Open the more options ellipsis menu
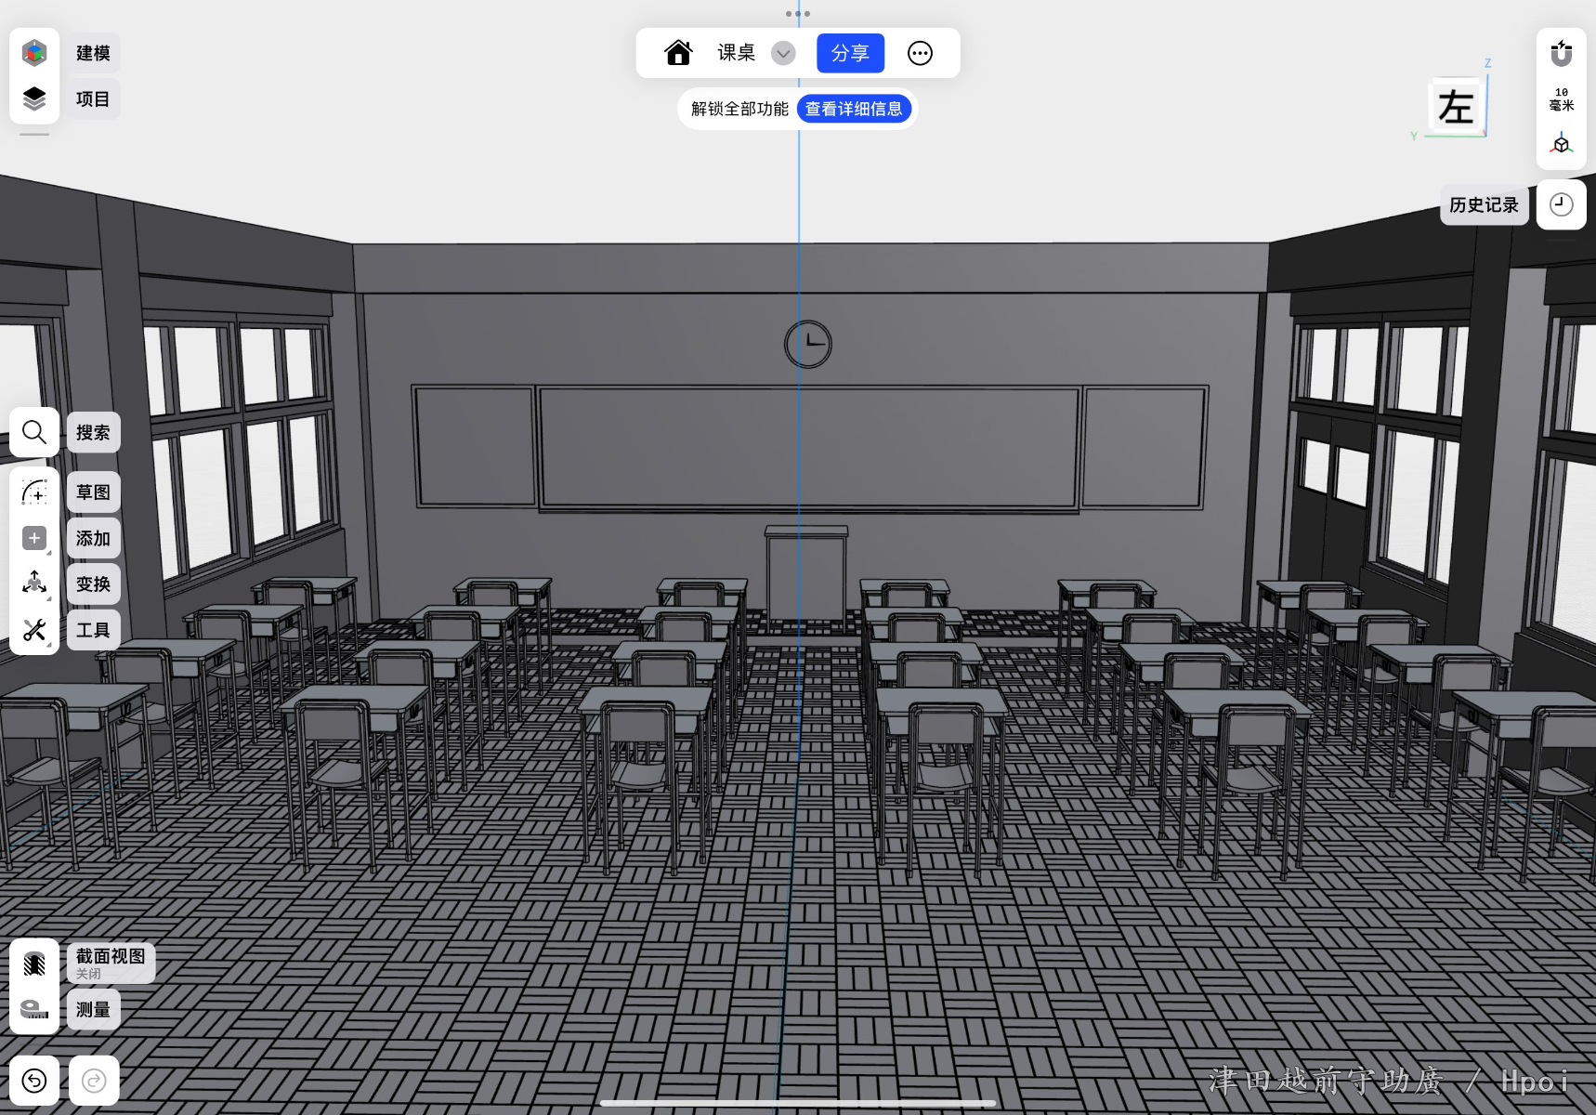The height and width of the screenshot is (1115, 1596). click(920, 54)
